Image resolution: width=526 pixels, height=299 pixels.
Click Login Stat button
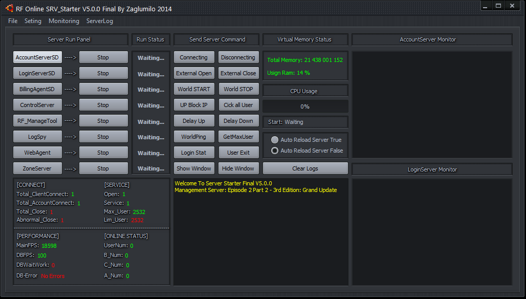click(x=194, y=153)
